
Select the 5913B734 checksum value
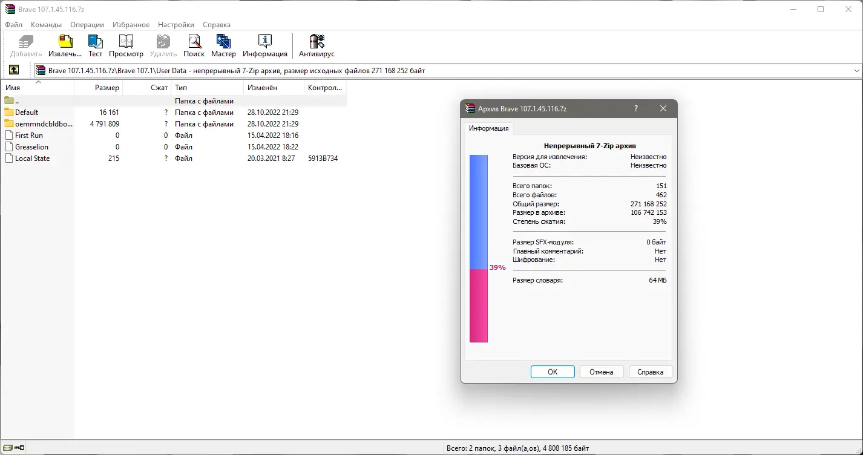[323, 159]
